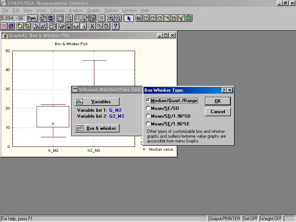Open the Insert menu
Image resolution: width=296 pixels, height=222 pixels.
pyautogui.click(x=41, y=10)
